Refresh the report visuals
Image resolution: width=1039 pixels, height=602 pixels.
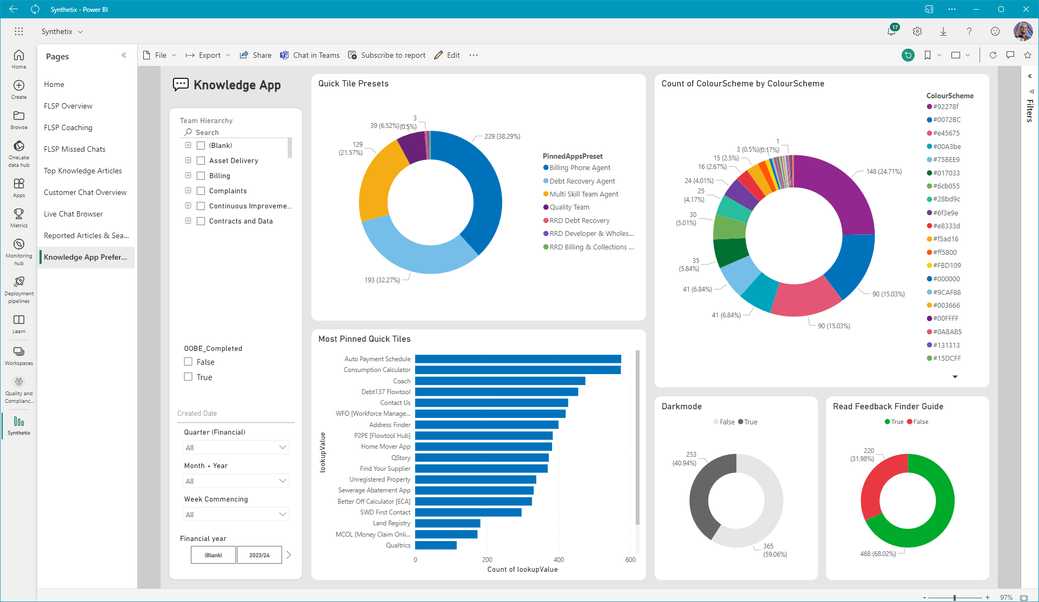pos(993,55)
